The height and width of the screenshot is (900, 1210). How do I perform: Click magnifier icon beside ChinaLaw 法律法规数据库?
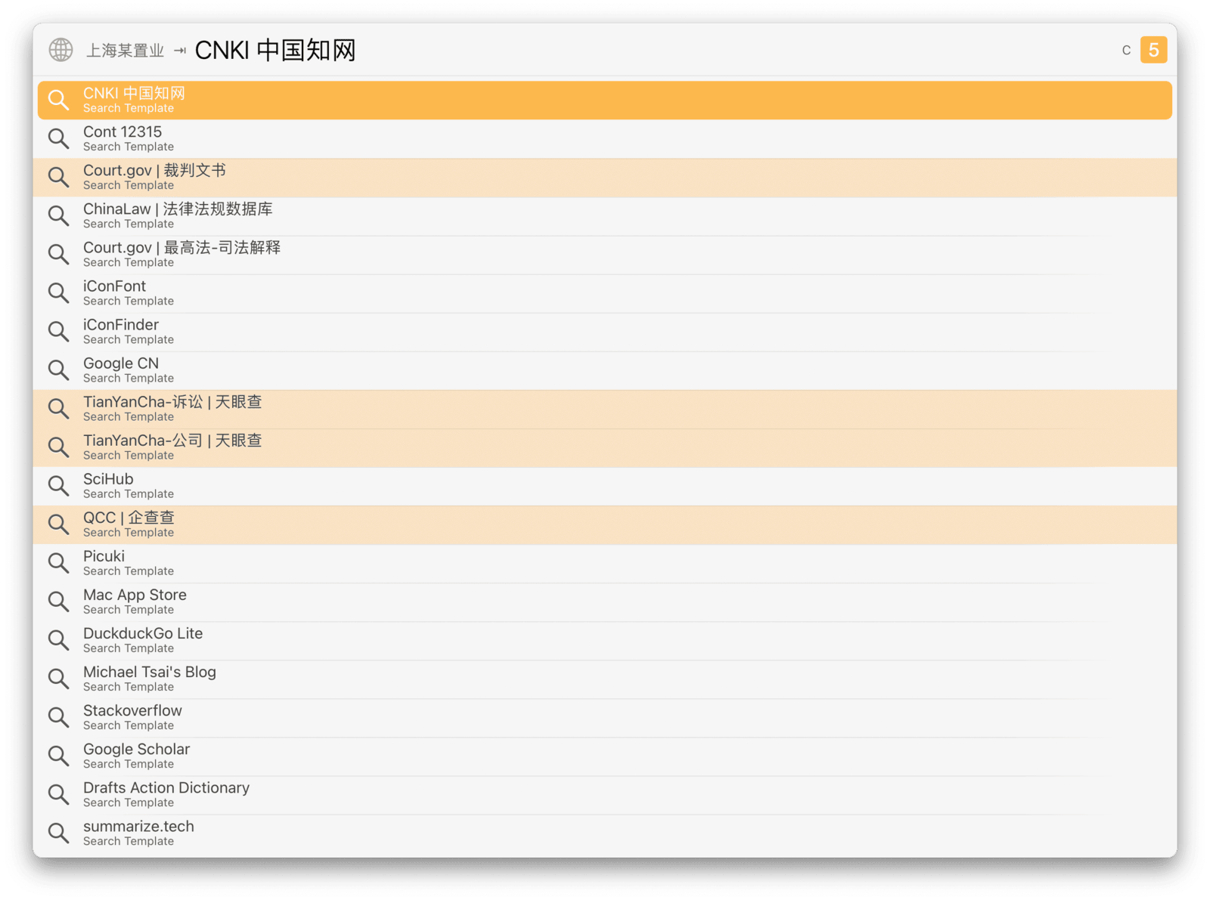(58, 215)
